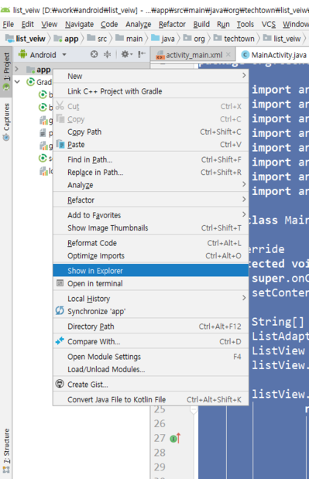Click synchronize refresh icon
The height and width of the screenshot is (479, 309).
[60, 310]
